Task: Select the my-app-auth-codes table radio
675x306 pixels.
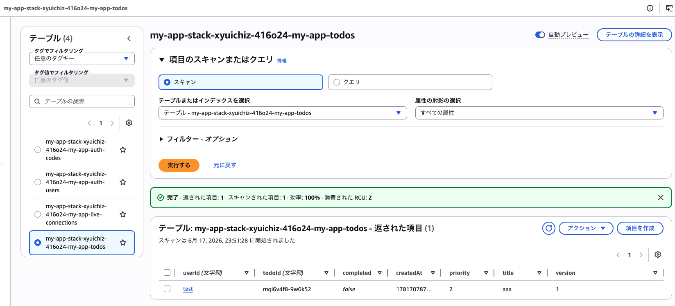Action: tap(38, 150)
